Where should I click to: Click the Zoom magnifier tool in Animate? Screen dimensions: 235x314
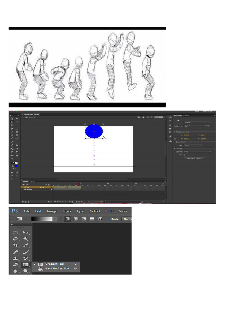coord(12,159)
